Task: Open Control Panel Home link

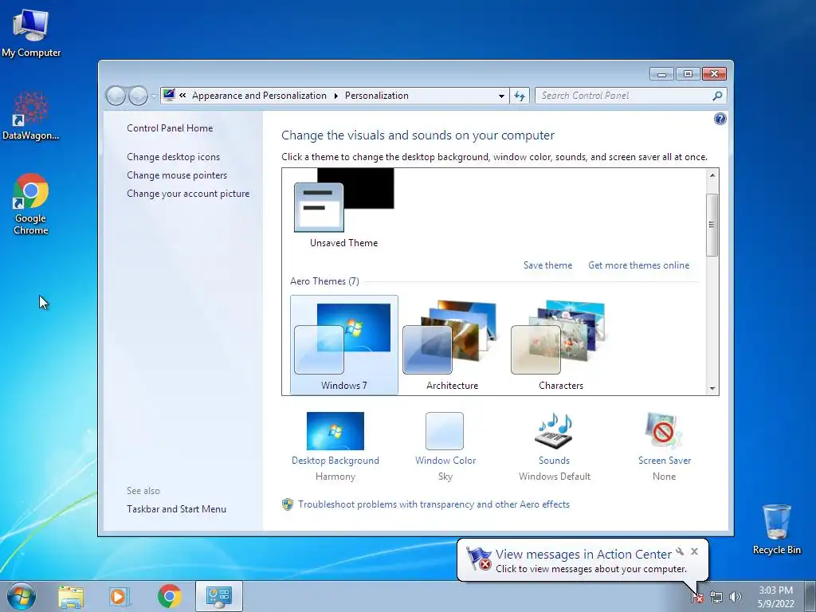Action: (170, 128)
